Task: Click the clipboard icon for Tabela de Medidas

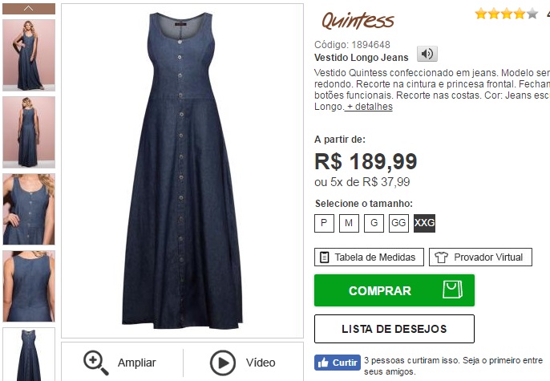Action: click(325, 257)
